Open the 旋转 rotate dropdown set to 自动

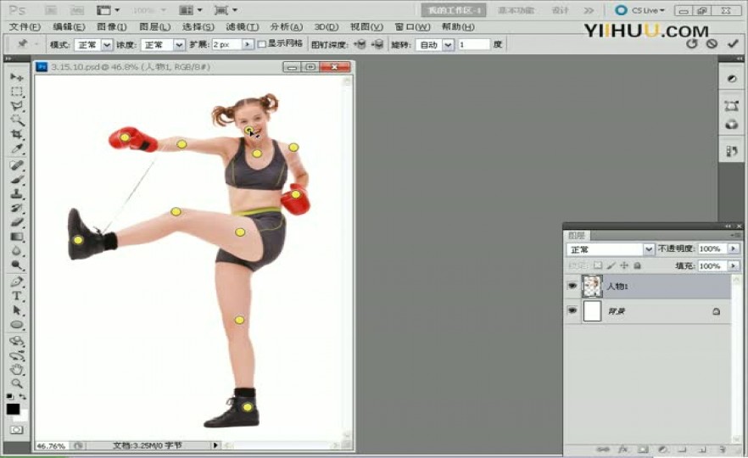click(434, 45)
